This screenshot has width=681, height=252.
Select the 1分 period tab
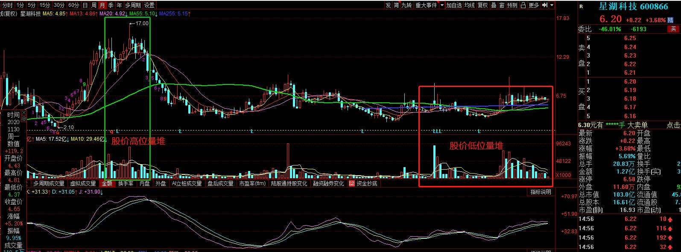click(x=20, y=5)
